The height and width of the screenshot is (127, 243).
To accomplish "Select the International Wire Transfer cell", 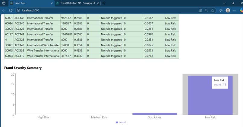I will point(43,45).
